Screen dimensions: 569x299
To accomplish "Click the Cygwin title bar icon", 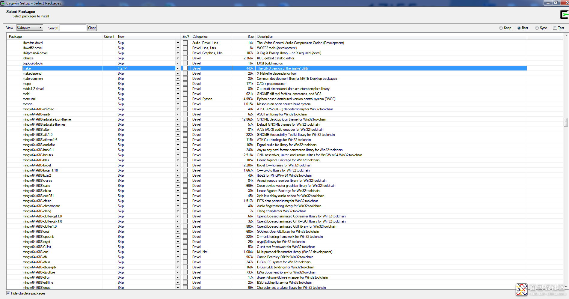I will click(2, 3).
